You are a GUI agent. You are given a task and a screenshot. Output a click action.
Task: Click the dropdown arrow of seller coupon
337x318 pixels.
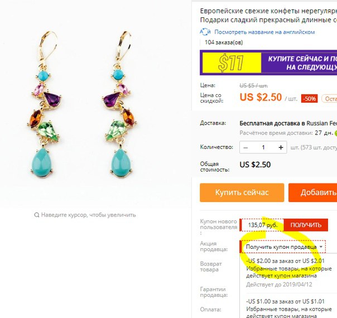[x=321, y=247]
